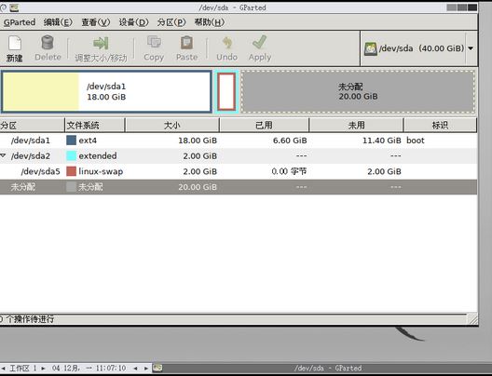Screen dimensions: 492x376
Task: Select the small swap partition block in disk map
Action: click(x=226, y=91)
